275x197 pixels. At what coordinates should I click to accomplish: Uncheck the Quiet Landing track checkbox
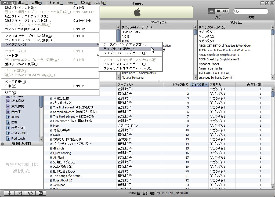click(x=51, y=153)
